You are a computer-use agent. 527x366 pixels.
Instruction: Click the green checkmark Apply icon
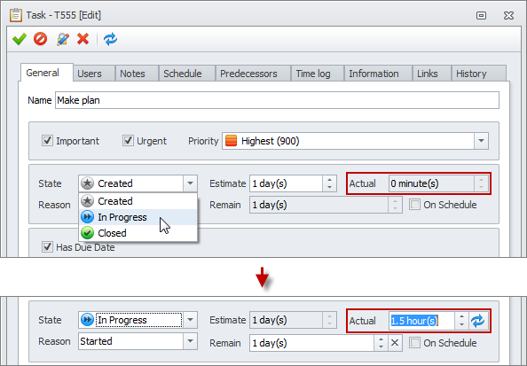pyautogui.click(x=20, y=39)
